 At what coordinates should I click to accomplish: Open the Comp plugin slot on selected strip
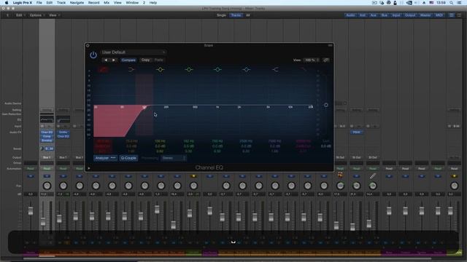click(47, 136)
